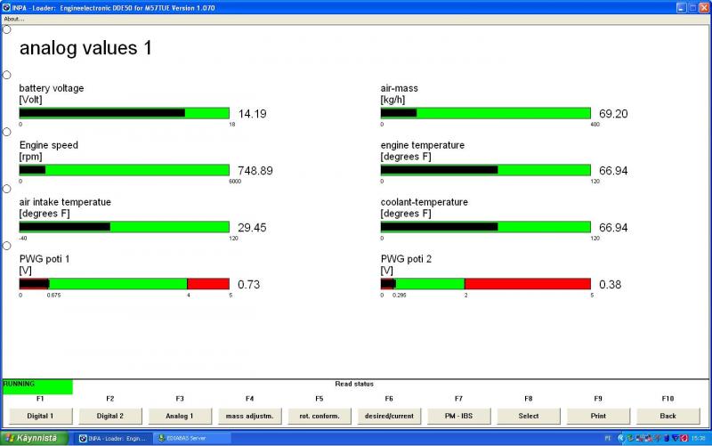The height and width of the screenshot is (446, 712).
Task: Click the battery voltage bar gauge
Action: 124,113
